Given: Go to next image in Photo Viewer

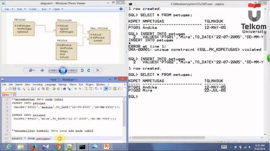Looking at the screenshot, I should [x=72, y=70].
